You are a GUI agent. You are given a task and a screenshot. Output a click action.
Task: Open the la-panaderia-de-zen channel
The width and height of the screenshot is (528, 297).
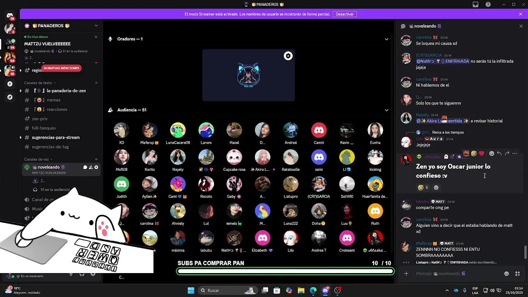(61, 91)
